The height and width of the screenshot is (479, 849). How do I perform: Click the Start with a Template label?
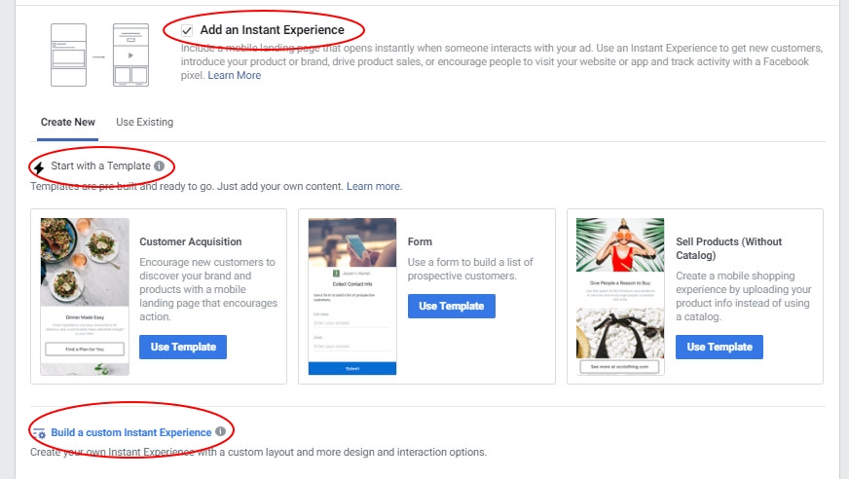[x=100, y=166]
